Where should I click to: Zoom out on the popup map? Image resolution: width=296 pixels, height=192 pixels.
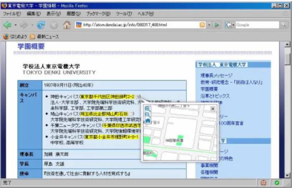click(148, 115)
